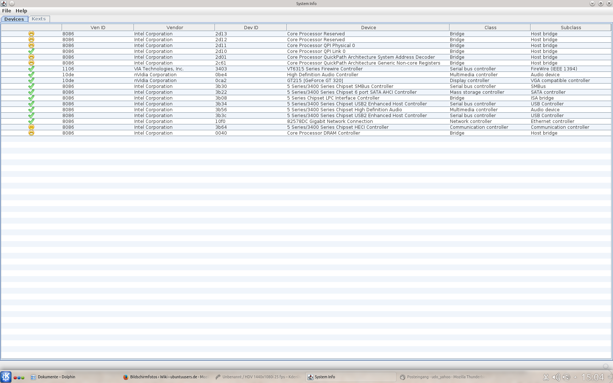Screen dimensions: 613x383
Task: Open the USB device notifier tray icon
Action: 566,377
